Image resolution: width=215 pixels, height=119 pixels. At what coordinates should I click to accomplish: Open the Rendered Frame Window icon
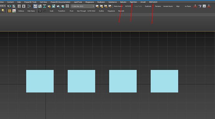click(54, 6)
